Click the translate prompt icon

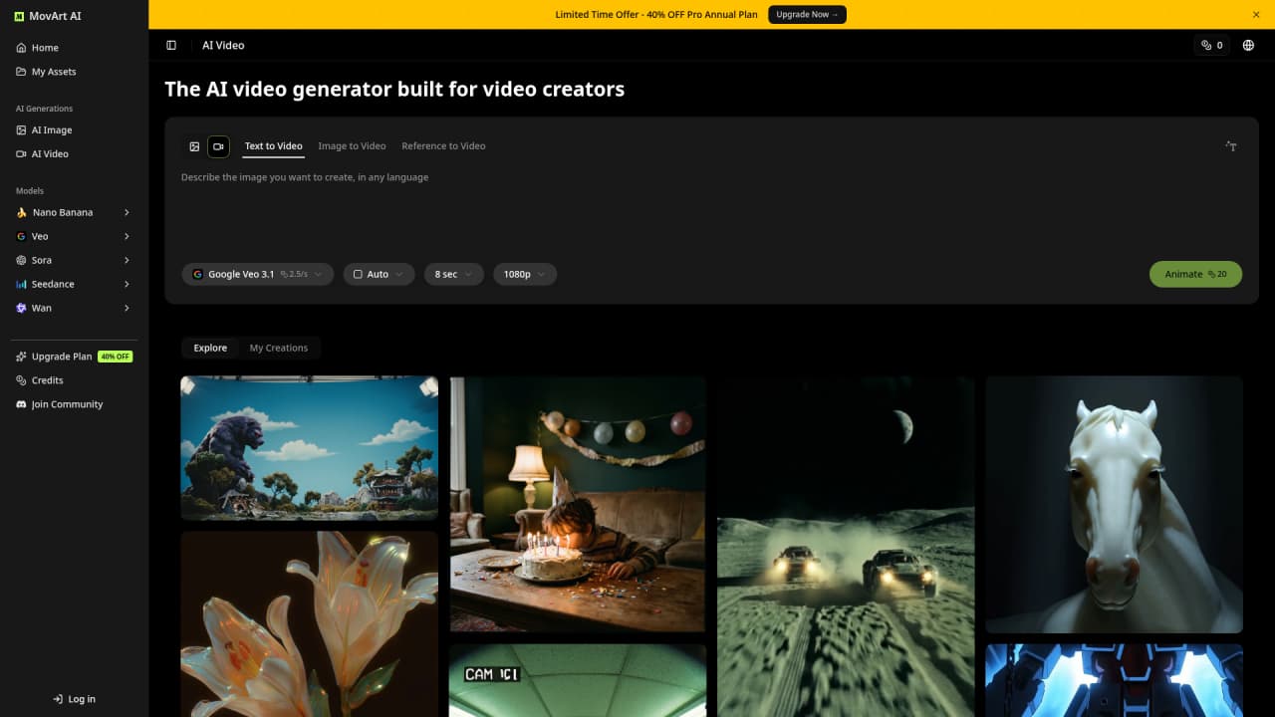click(x=1231, y=146)
